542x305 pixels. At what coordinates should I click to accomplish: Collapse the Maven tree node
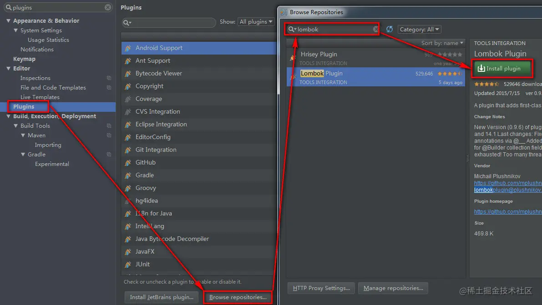(x=23, y=135)
